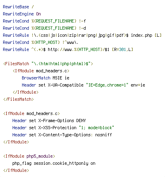The width and height of the screenshot is (165, 177).
Task: Click the [L] flag after index.php
Action: coord(158,35)
